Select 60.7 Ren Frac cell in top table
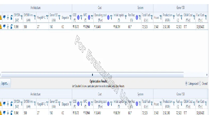209x115 pixels. point(130,27)
